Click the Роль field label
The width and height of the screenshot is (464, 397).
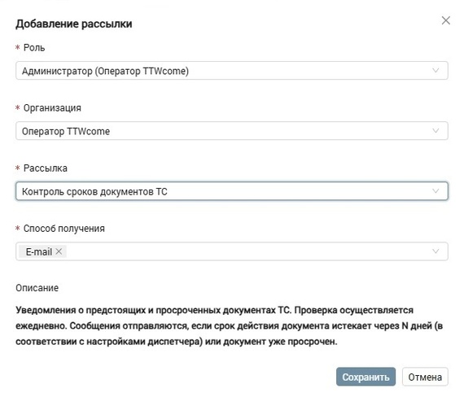[x=34, y=48]
